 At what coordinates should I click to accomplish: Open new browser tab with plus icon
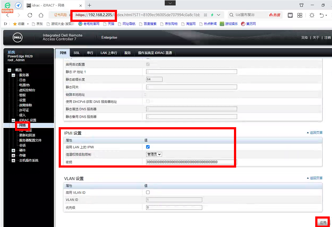(89, 5)
